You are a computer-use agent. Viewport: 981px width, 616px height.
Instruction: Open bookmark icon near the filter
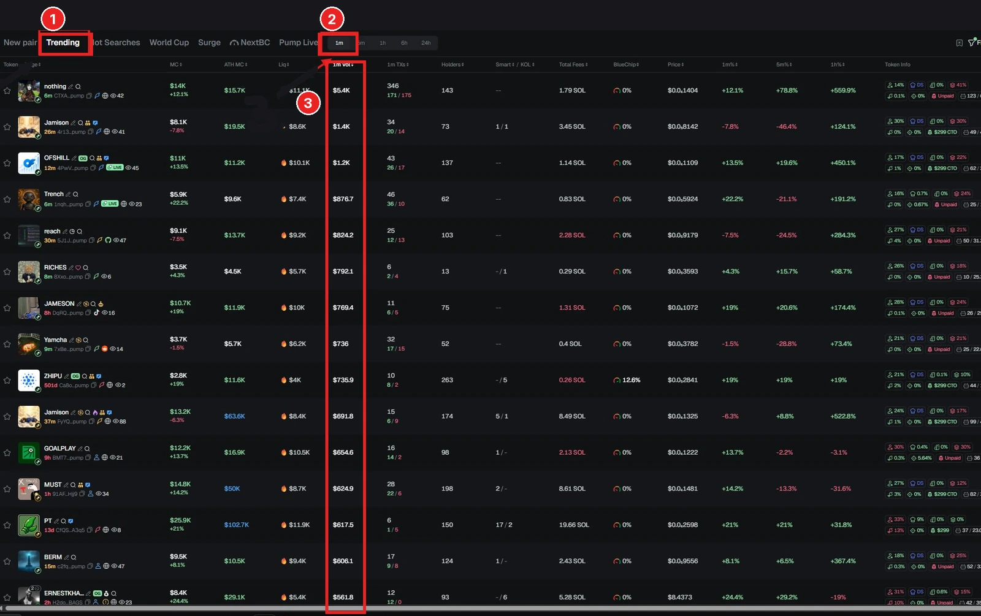(959, 43)
